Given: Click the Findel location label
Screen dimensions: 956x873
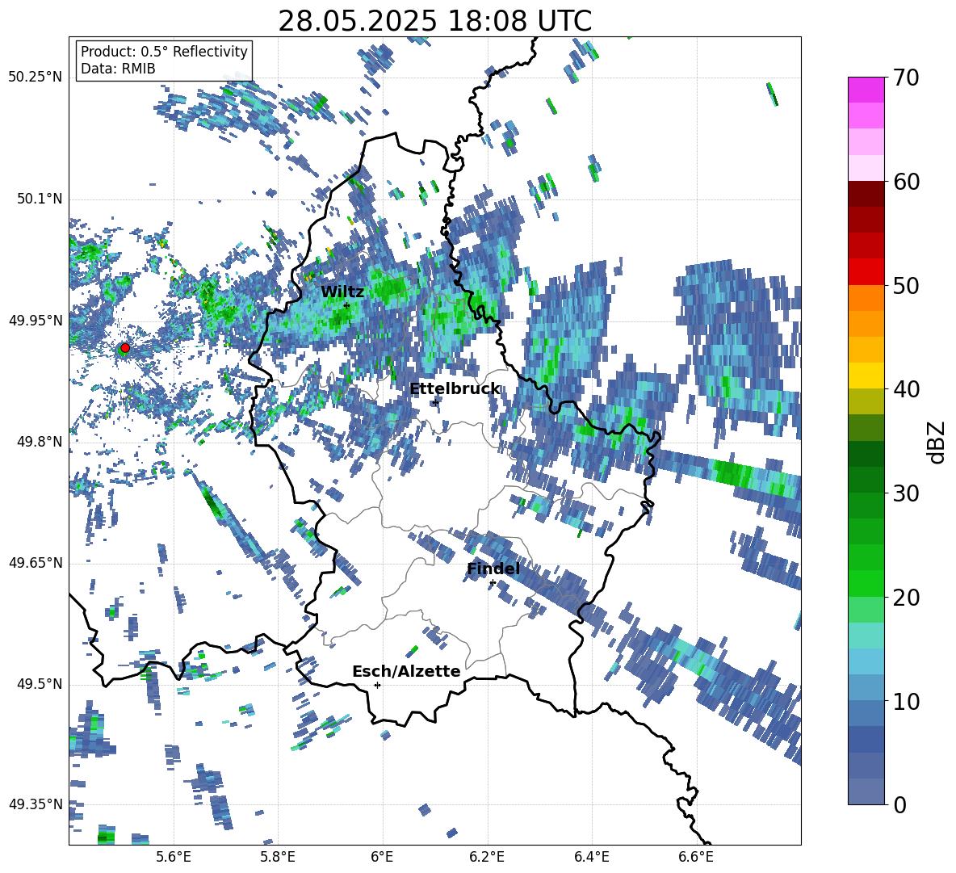Looking at the screenshot, I should tap(493, 569).
